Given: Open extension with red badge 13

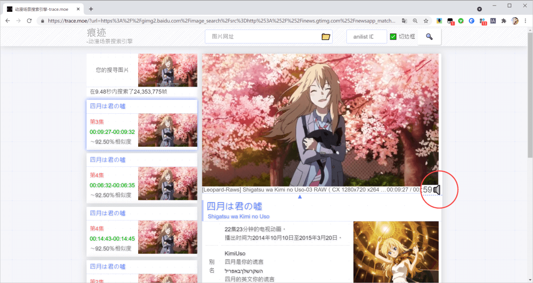Looking at the screenshot, I should [x=483, y=21].
